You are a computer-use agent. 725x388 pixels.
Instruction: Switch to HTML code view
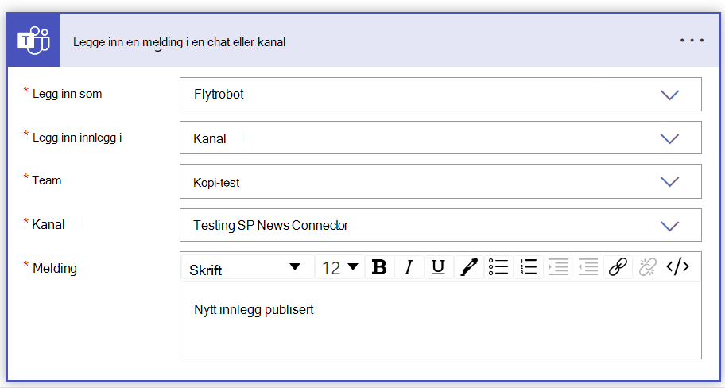(x=678, y=267)
